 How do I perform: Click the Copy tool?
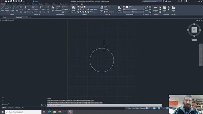pyautogui.click(x=27, y=9)
